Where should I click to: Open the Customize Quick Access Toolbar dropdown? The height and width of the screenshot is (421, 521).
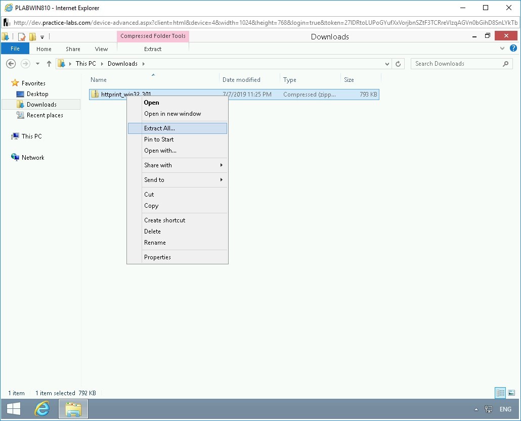pyautogui.click(x=42, y=37)
